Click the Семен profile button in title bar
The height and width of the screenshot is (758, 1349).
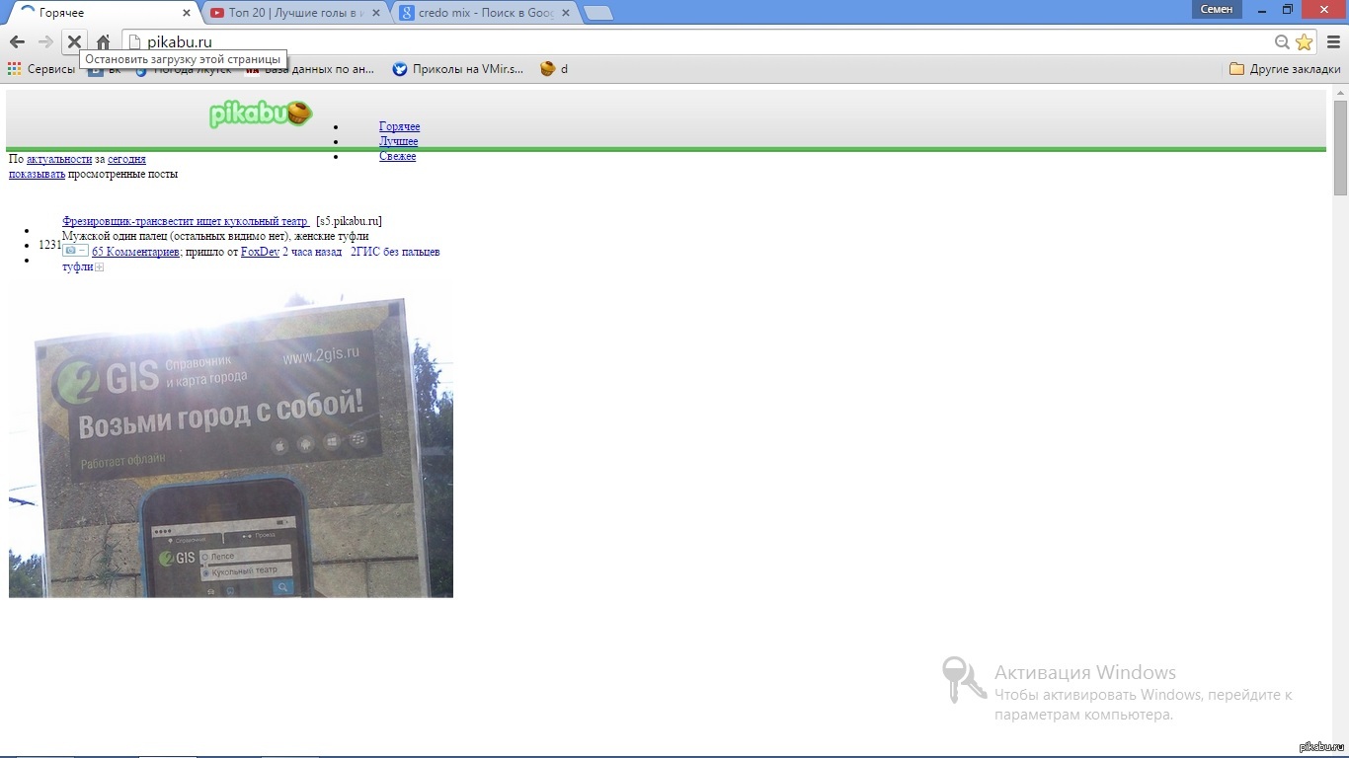[1217, 9]
